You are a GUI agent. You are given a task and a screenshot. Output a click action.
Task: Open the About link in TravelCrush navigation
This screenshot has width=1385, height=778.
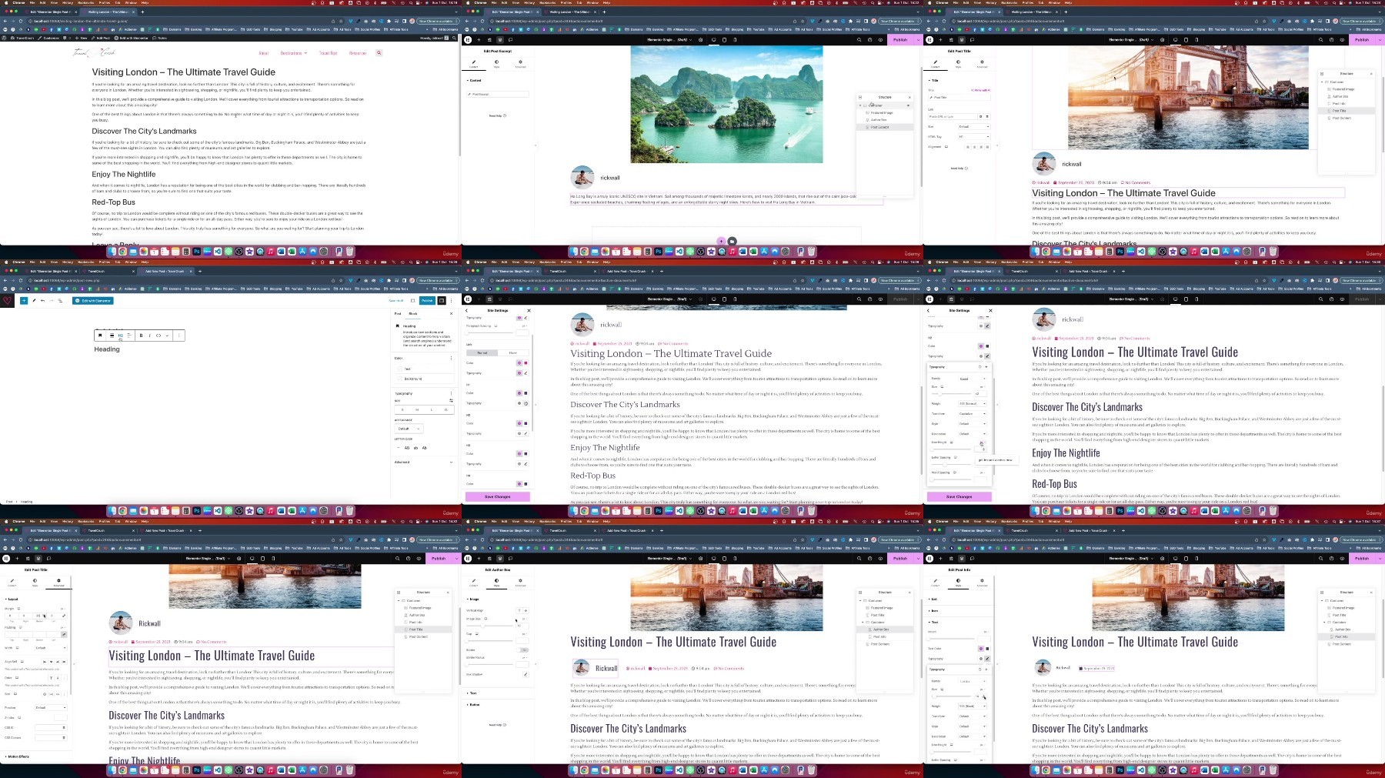[264, 53]
